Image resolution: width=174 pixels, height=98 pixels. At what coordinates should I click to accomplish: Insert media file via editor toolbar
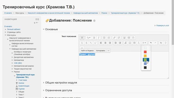pos(129,38)
